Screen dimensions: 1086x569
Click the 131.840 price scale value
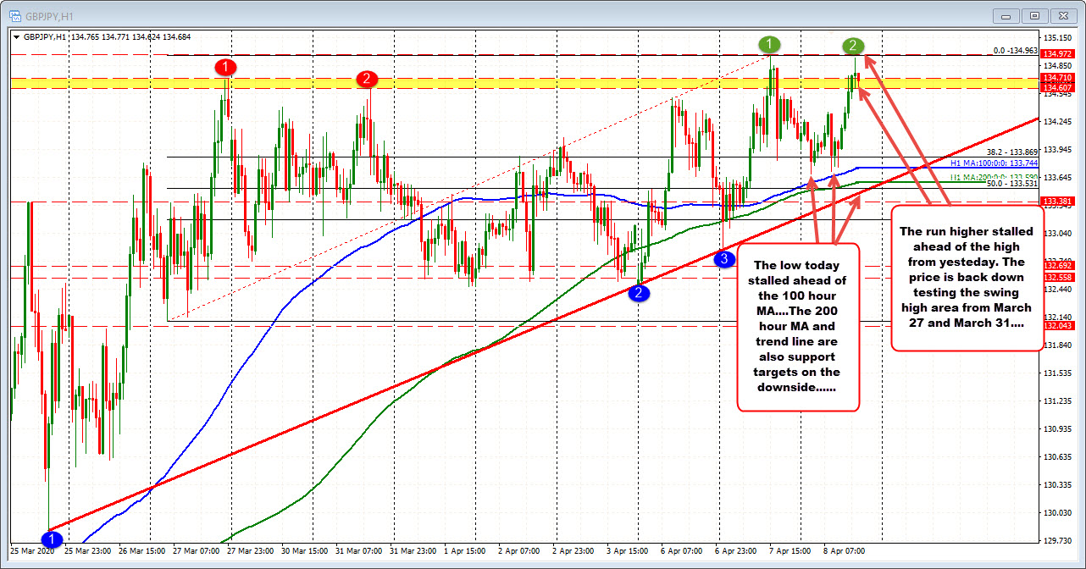(x=1057, y=345)
